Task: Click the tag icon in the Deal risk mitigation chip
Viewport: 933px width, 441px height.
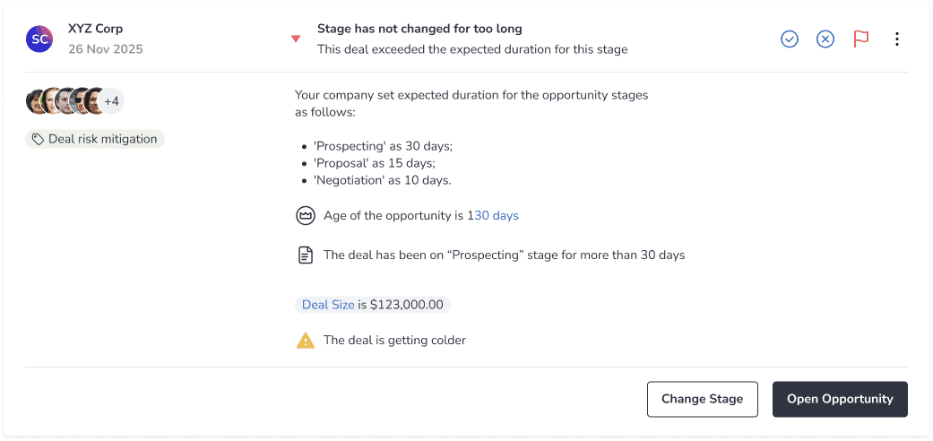Action: coord(38,139)
